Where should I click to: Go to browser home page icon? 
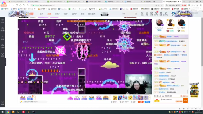pos(21,5)
